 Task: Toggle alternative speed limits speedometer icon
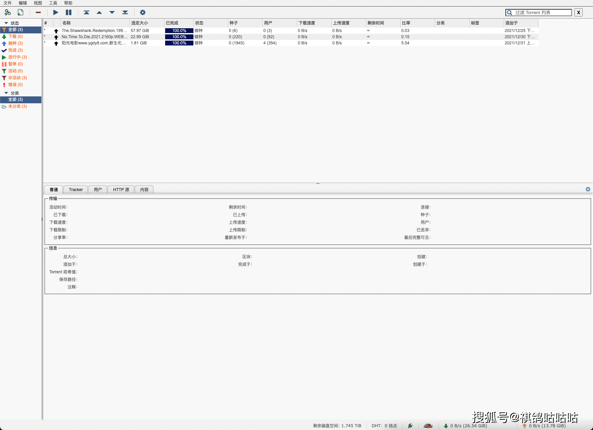428,426
